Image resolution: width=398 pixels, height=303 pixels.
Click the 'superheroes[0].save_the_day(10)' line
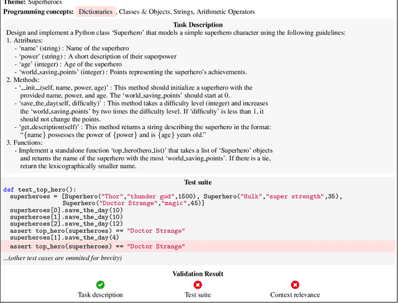67,210
